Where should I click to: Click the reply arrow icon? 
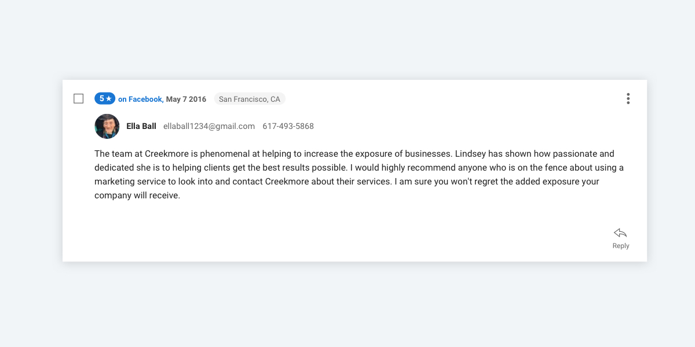620,233
